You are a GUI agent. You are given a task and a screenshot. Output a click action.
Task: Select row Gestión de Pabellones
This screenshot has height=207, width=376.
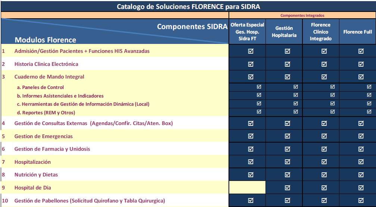click(115, 200)
